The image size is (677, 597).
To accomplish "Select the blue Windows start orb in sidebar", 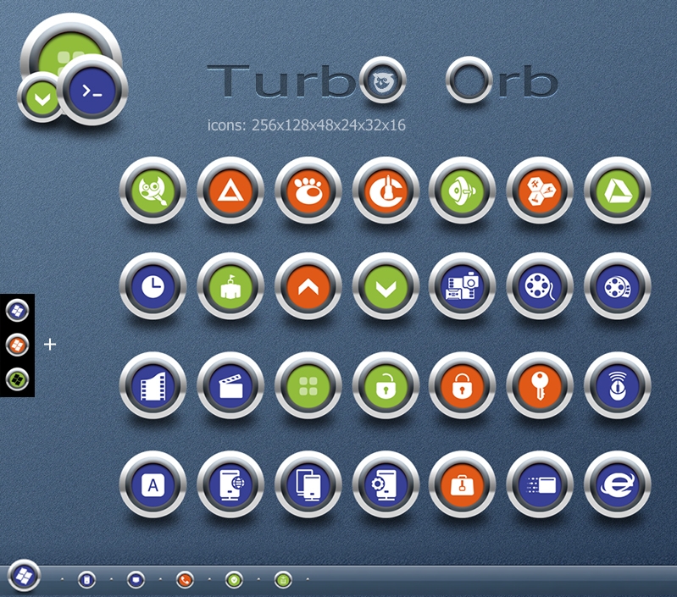I will 17,310.
